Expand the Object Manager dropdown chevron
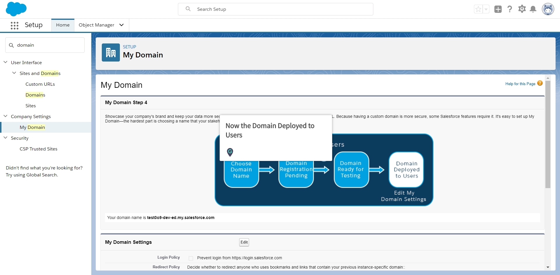 coord(122,25)
